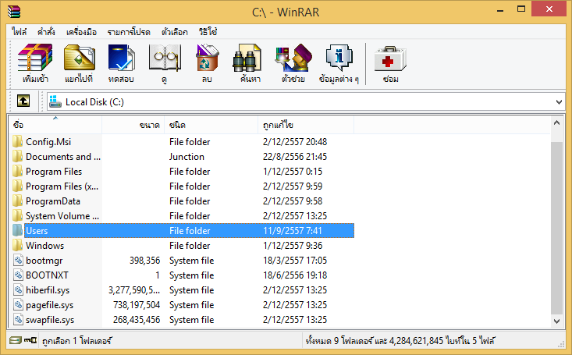Select the 'Program Files (x...' folder row

click(x=183, y=186)
